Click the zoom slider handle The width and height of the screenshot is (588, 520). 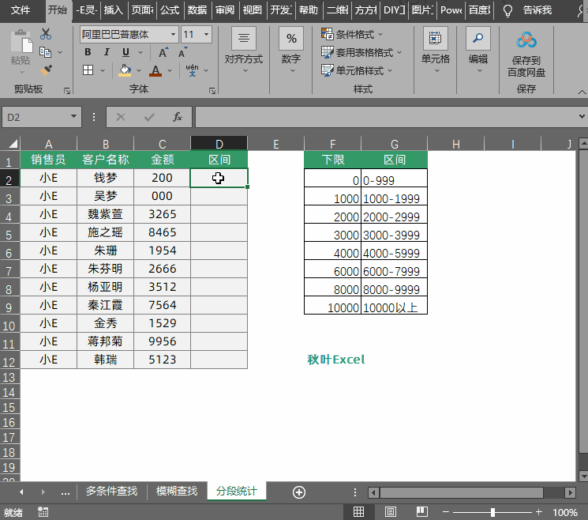(x=492, y=512)
